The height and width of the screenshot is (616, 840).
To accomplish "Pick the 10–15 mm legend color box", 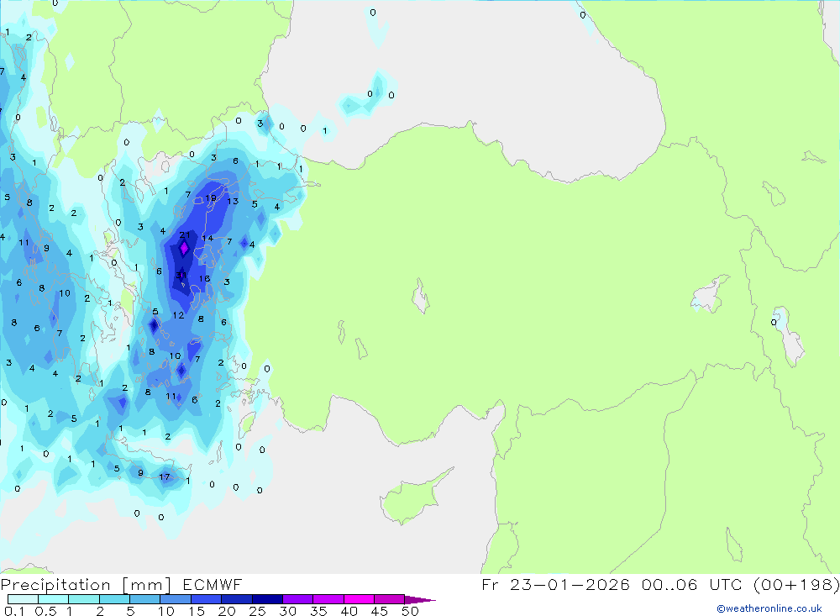I will tap(176, 599).
